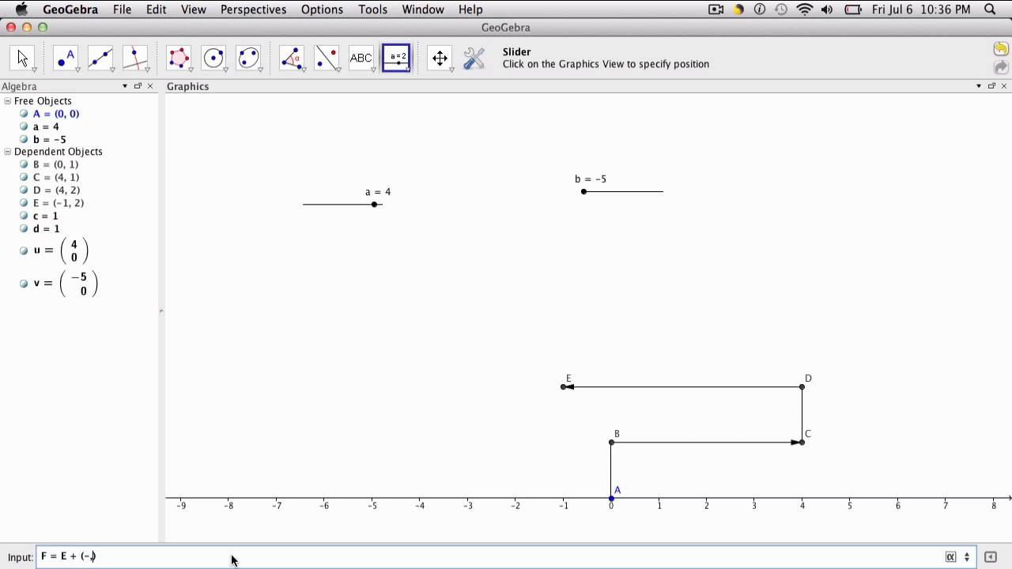1012x569 pixels.
Task: Toggle visibility of slider a = 4
Action: point(24,126)
